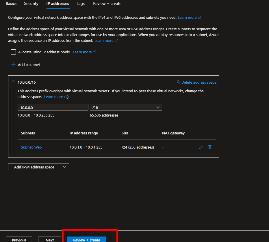
Task: Click the plus icon for Add a subnet
Action: [13, 65]
